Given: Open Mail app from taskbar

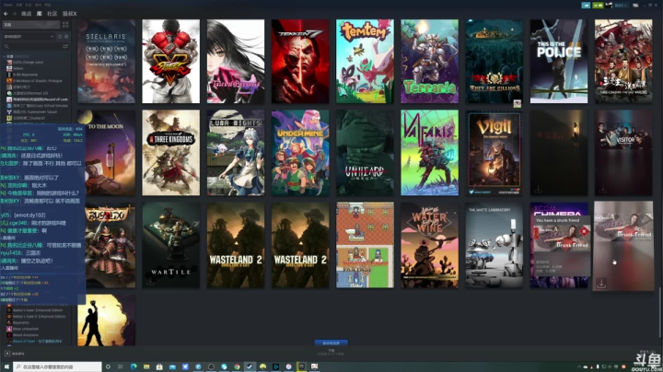Looking at the screenshot, I should click(172, 366).
